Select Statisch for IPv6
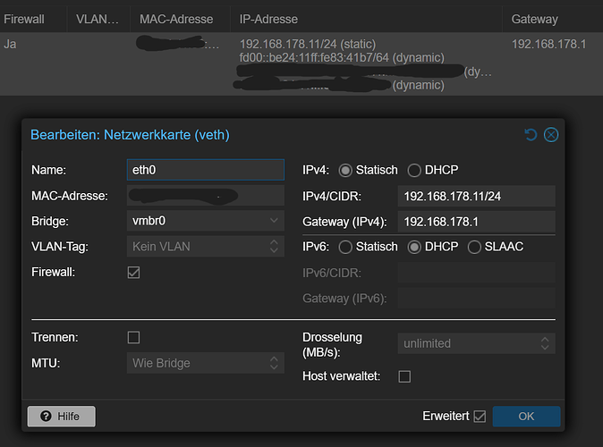Viewport: 603px width, 447px height. tap(345, 247)
